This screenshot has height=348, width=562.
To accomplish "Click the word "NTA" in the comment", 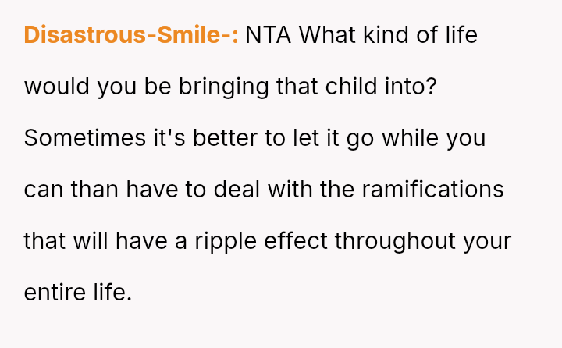I will pos(272,35).
